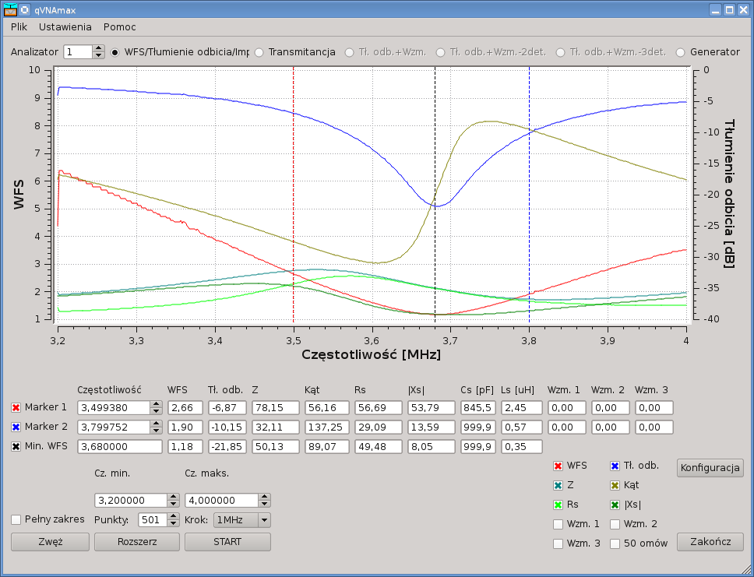The height and width of the screenshot is (577, 754).
Task: Decrease Cz. maks. value with down arrow
Action: (264, 504)
